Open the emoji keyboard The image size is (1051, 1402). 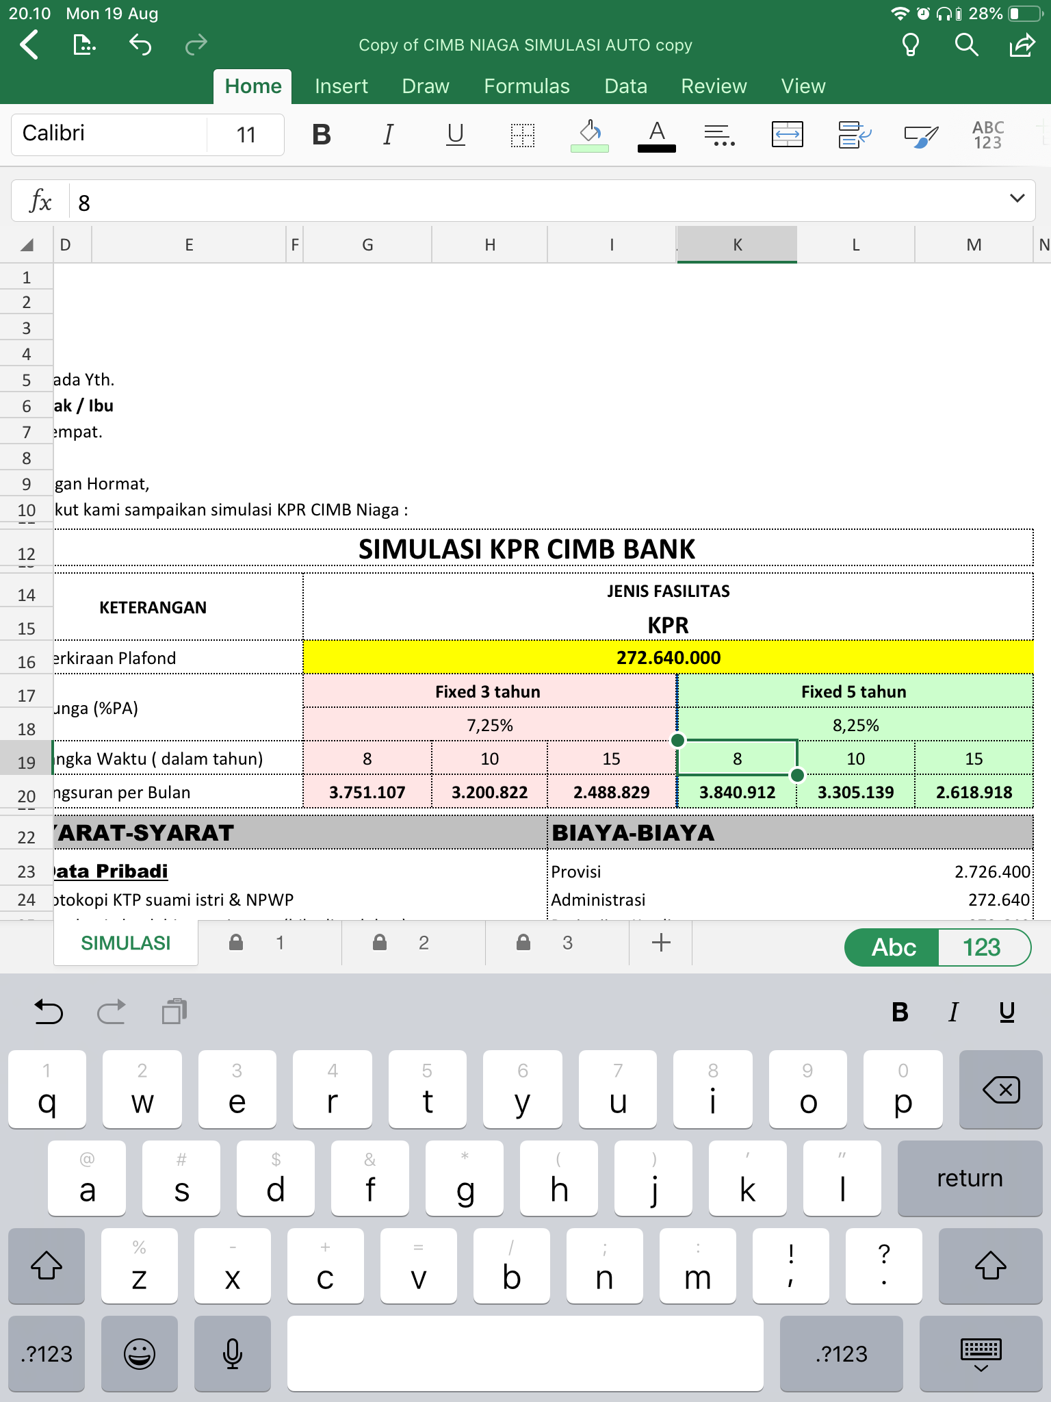tap(140, 1353)
